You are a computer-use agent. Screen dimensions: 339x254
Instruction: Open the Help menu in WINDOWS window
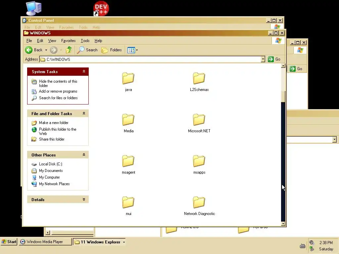(x=98, y=41)
